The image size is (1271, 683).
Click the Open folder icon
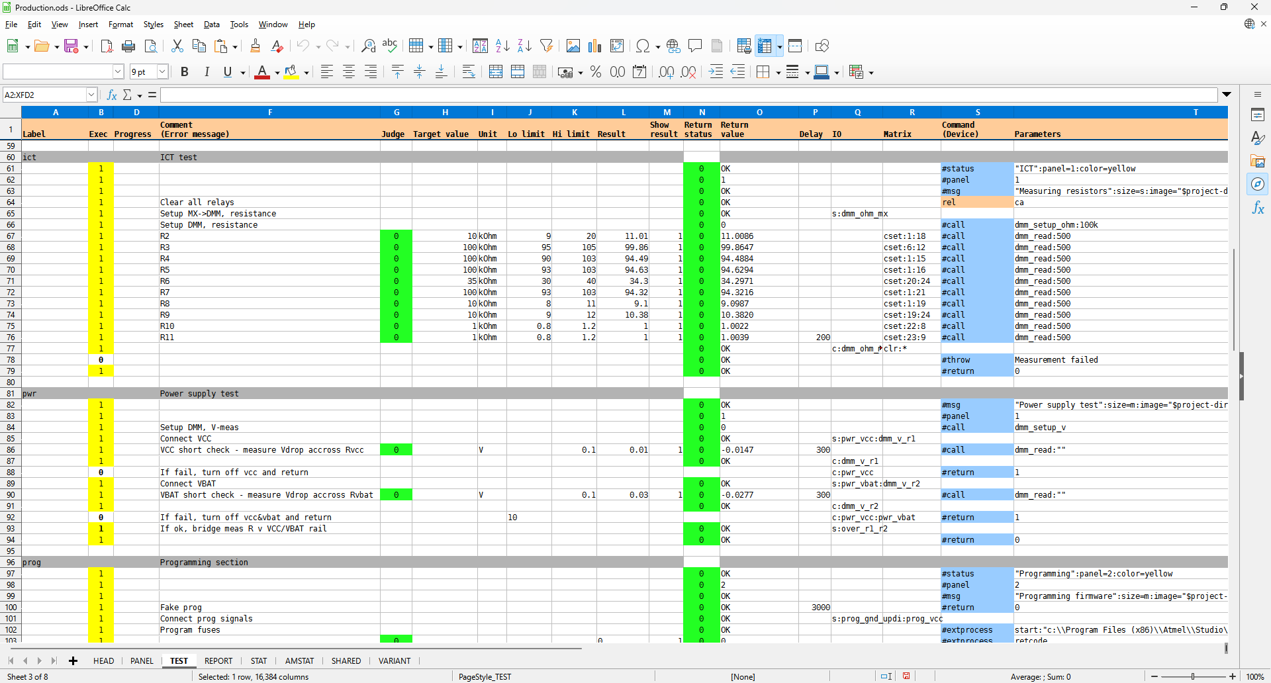(42, 46)
